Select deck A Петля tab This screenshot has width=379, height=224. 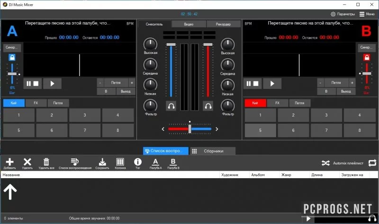58,103
